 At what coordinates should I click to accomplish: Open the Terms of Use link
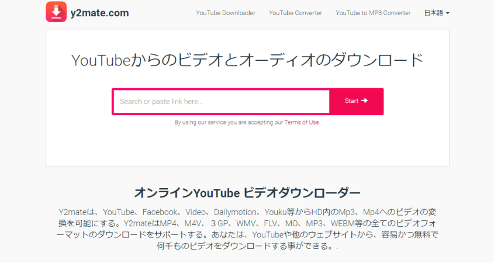tap(302, 122)
